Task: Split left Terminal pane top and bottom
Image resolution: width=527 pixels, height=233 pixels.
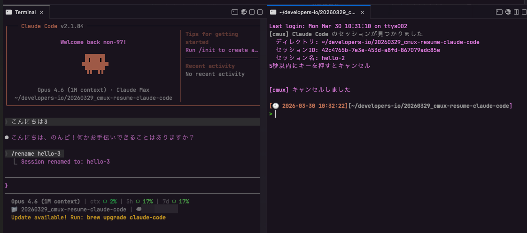Action: pyautogui.click(x=260, y=12)
